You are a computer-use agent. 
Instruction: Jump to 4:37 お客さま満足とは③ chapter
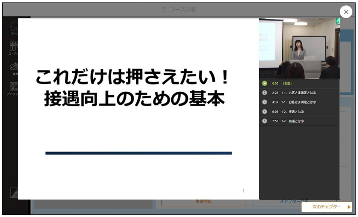299,102
